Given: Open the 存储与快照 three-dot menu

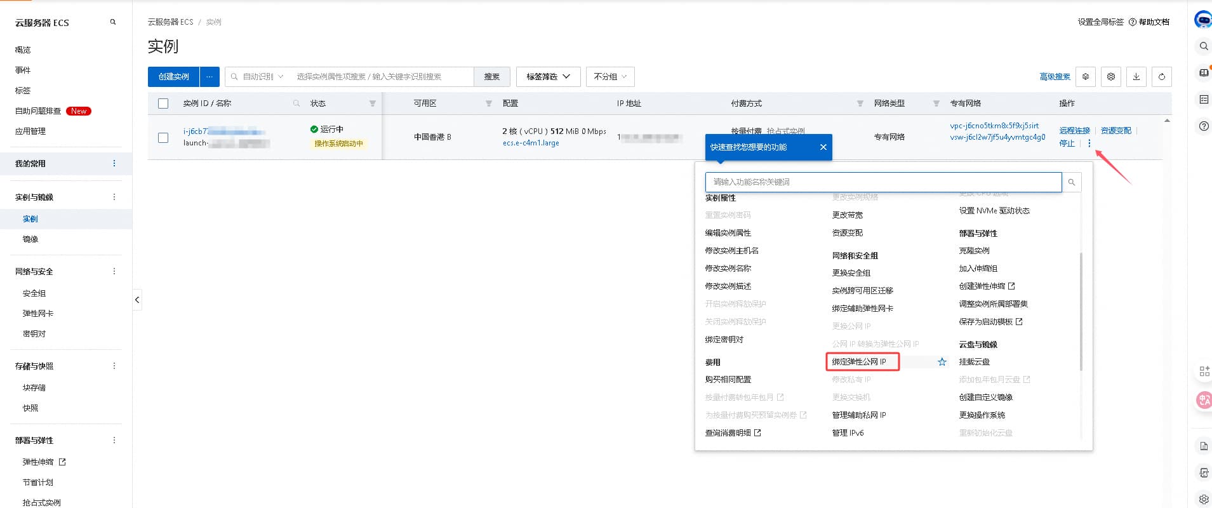Looking at the screenshot, I should tap(114, 366).
